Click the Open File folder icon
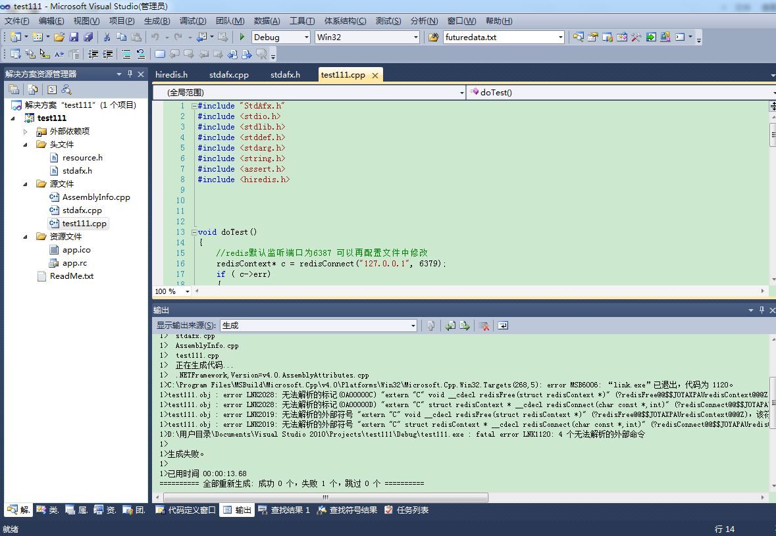 [59, 37]
